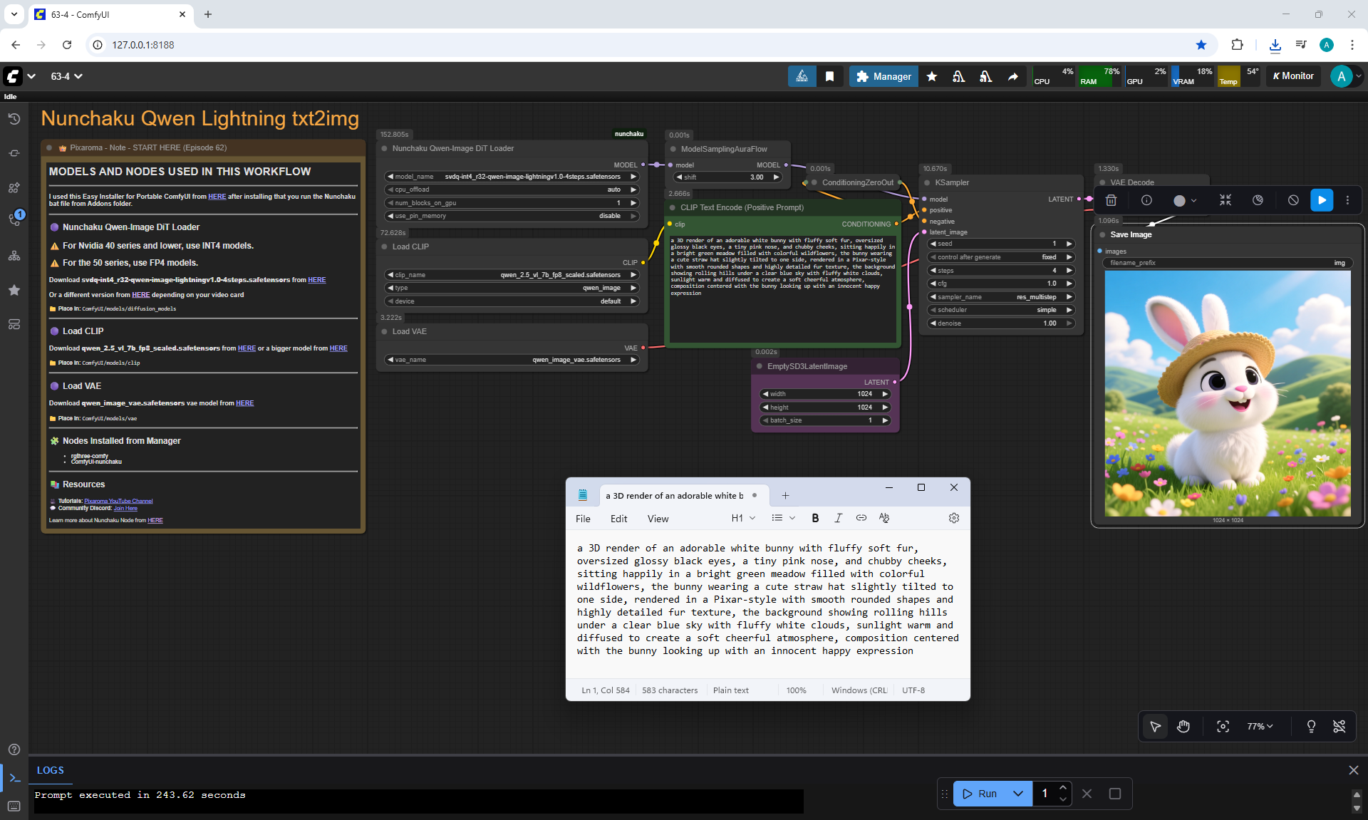The image size is (1368, 820).
Task: Execute to selected node with blue play button
Action: 1322,200
